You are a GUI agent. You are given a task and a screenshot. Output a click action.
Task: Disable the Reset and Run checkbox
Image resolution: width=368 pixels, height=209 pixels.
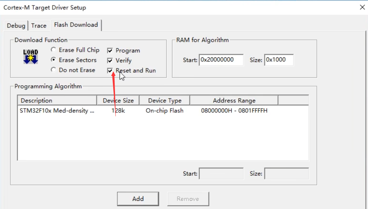tap(110, 71)
